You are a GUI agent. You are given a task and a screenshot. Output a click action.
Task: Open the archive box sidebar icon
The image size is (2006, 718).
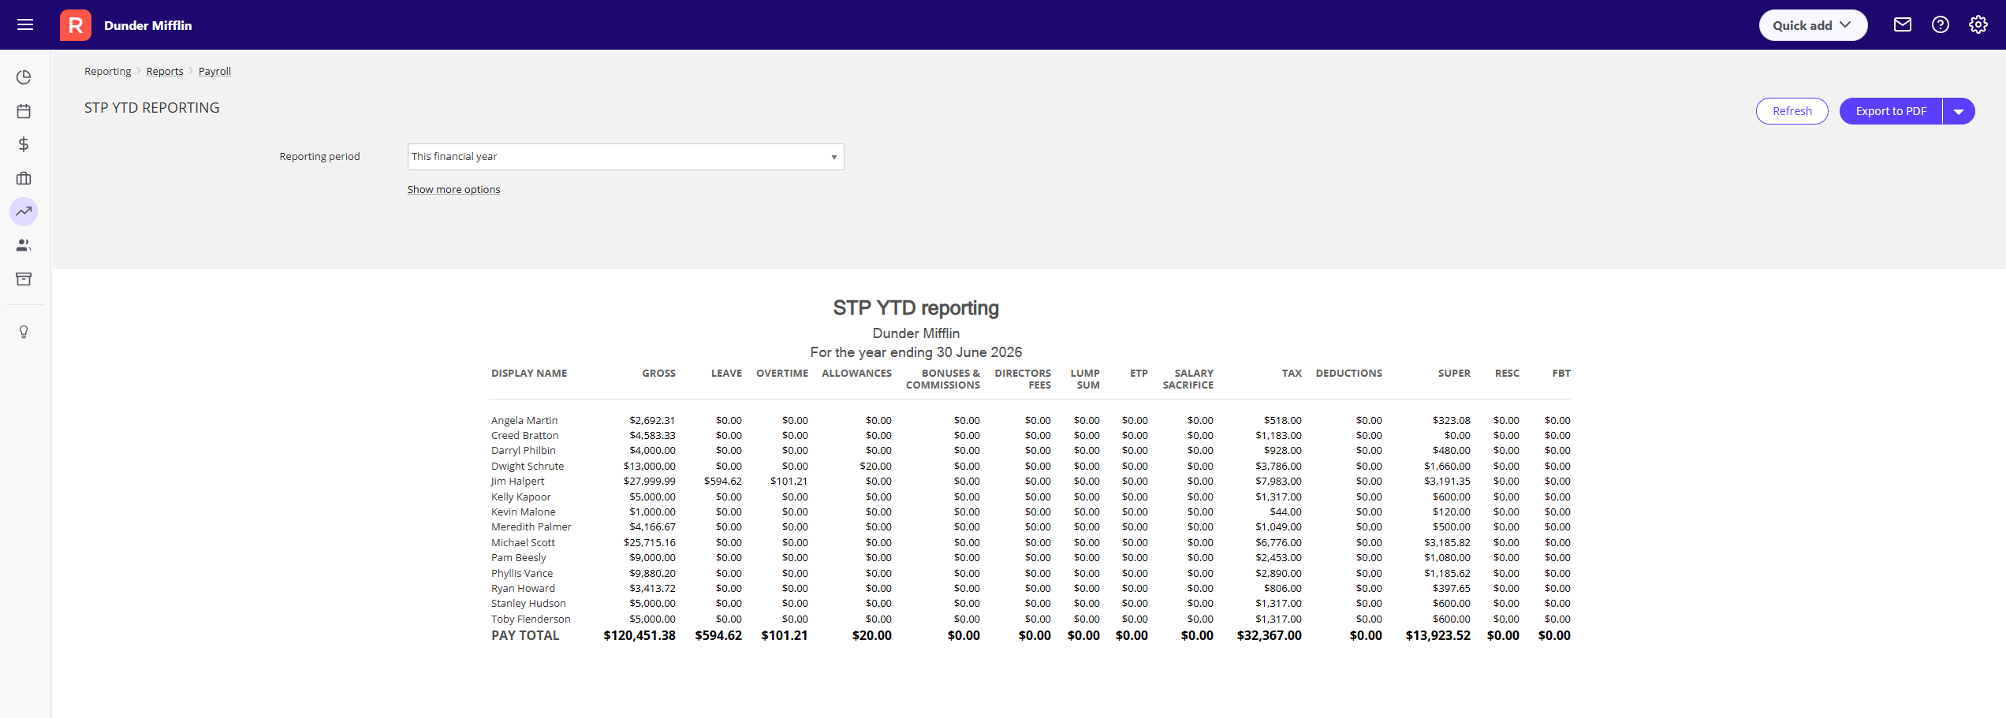(24, 279)
